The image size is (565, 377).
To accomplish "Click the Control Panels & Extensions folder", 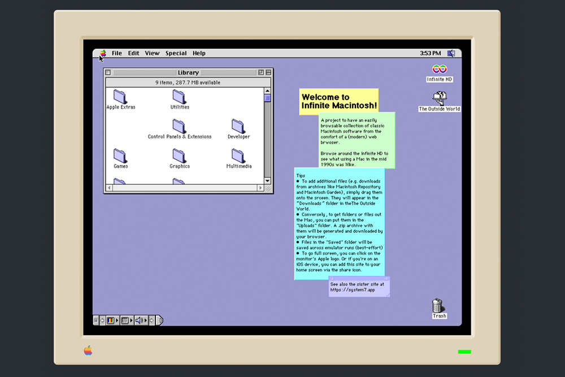I will (x=179, y=126).
